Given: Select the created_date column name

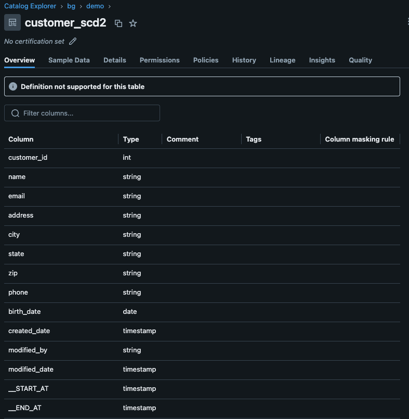Looking at the screenshot, I should coord(29,331).
